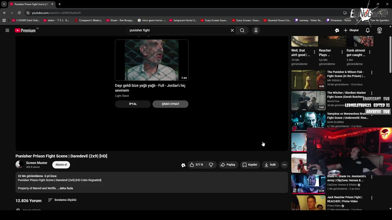The height and width of the screenshot is (220, 392).
Task: Open the YouTube guide hamburger menu
Action: point(7,30)
